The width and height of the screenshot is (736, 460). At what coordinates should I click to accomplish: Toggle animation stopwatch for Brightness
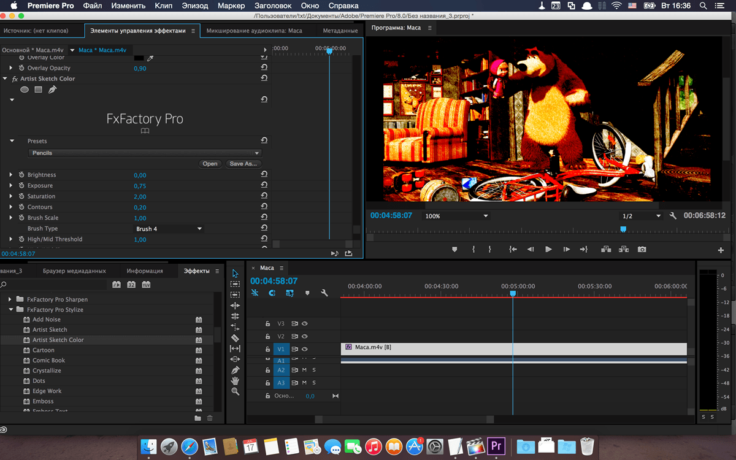pyautogui.click(x=21, y=175)
